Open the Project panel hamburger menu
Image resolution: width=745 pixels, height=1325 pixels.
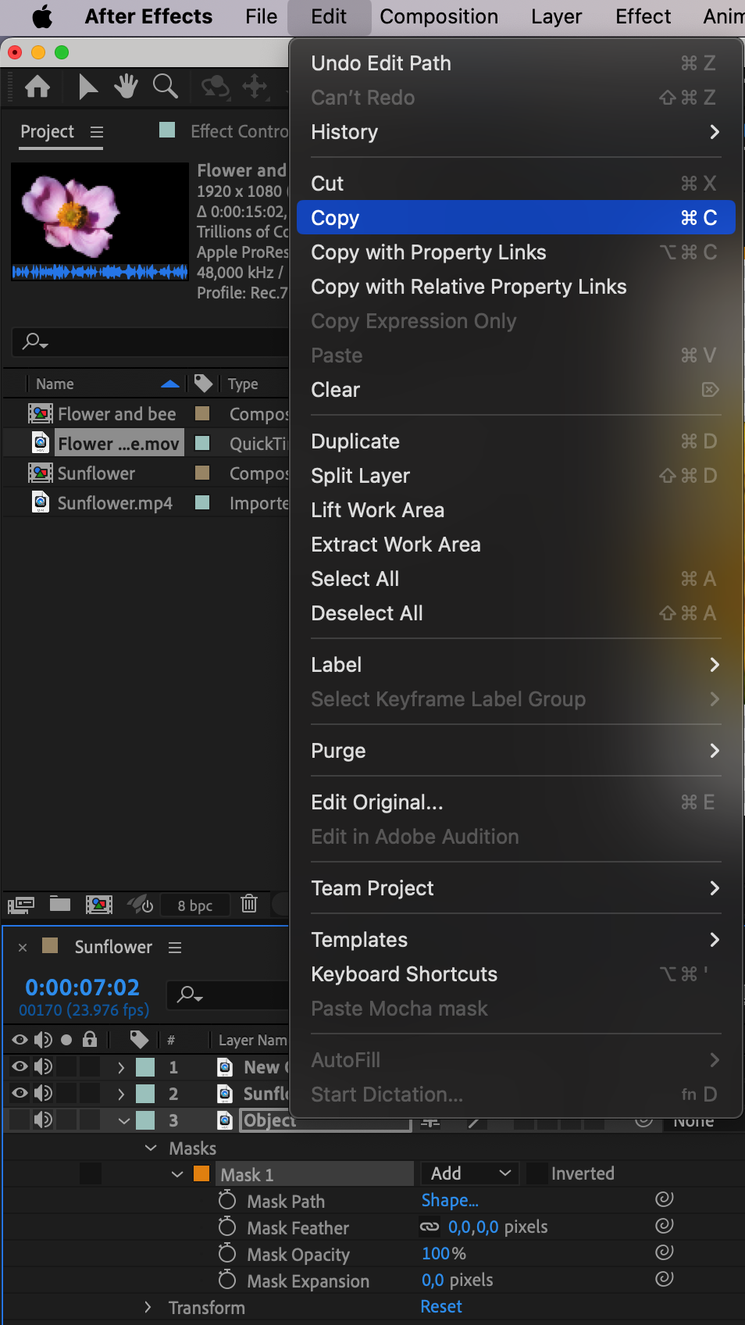pyautogui.click(x=97, y=132)
